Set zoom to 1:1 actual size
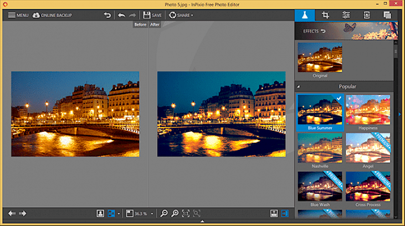 coord(186,213)
